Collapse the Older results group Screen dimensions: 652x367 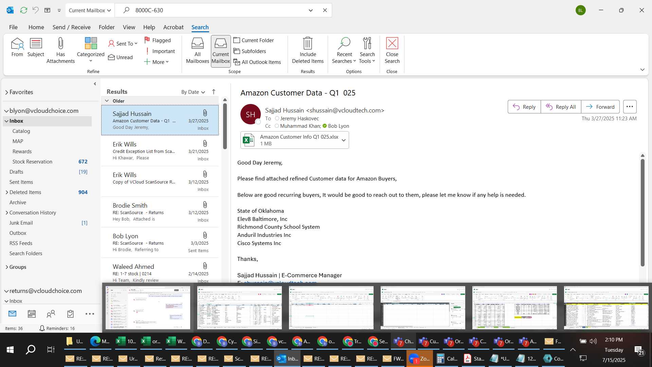point(107,101)
